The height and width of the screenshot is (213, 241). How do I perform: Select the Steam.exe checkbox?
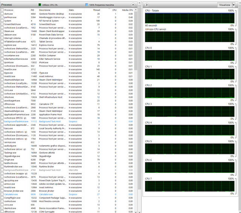tap(2, 31)
